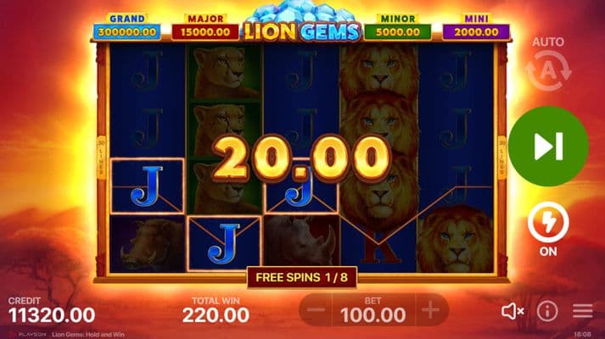Click the left 30 Lines indicator
The width and height of the screenshot is (605, 339).
point(101,158)
